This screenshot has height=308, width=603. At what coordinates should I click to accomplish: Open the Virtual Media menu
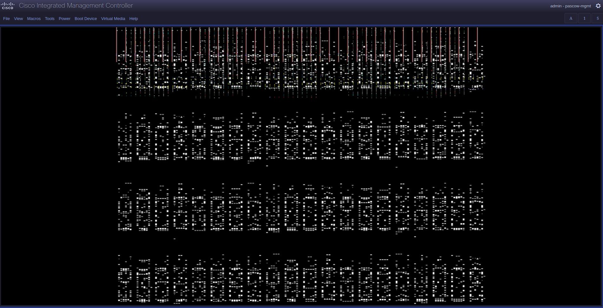coord(113,18)
